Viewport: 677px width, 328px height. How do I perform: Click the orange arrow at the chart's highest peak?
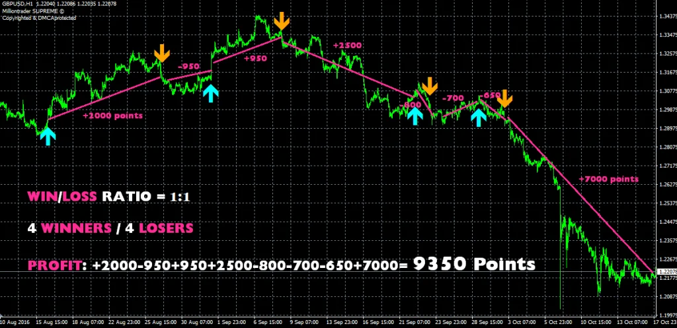point(282,20)
